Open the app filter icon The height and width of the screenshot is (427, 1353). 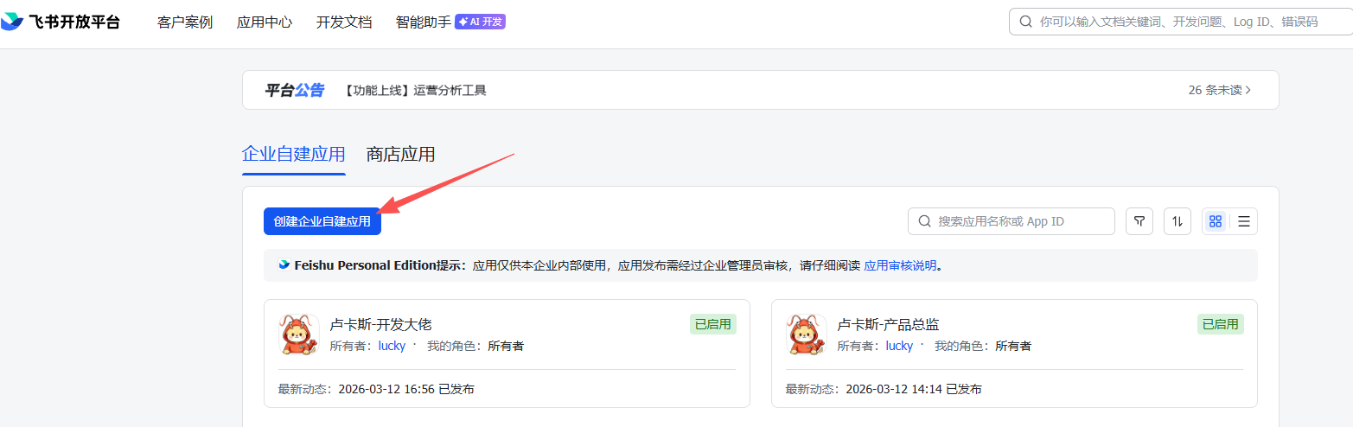click(x=1139, y=221)
